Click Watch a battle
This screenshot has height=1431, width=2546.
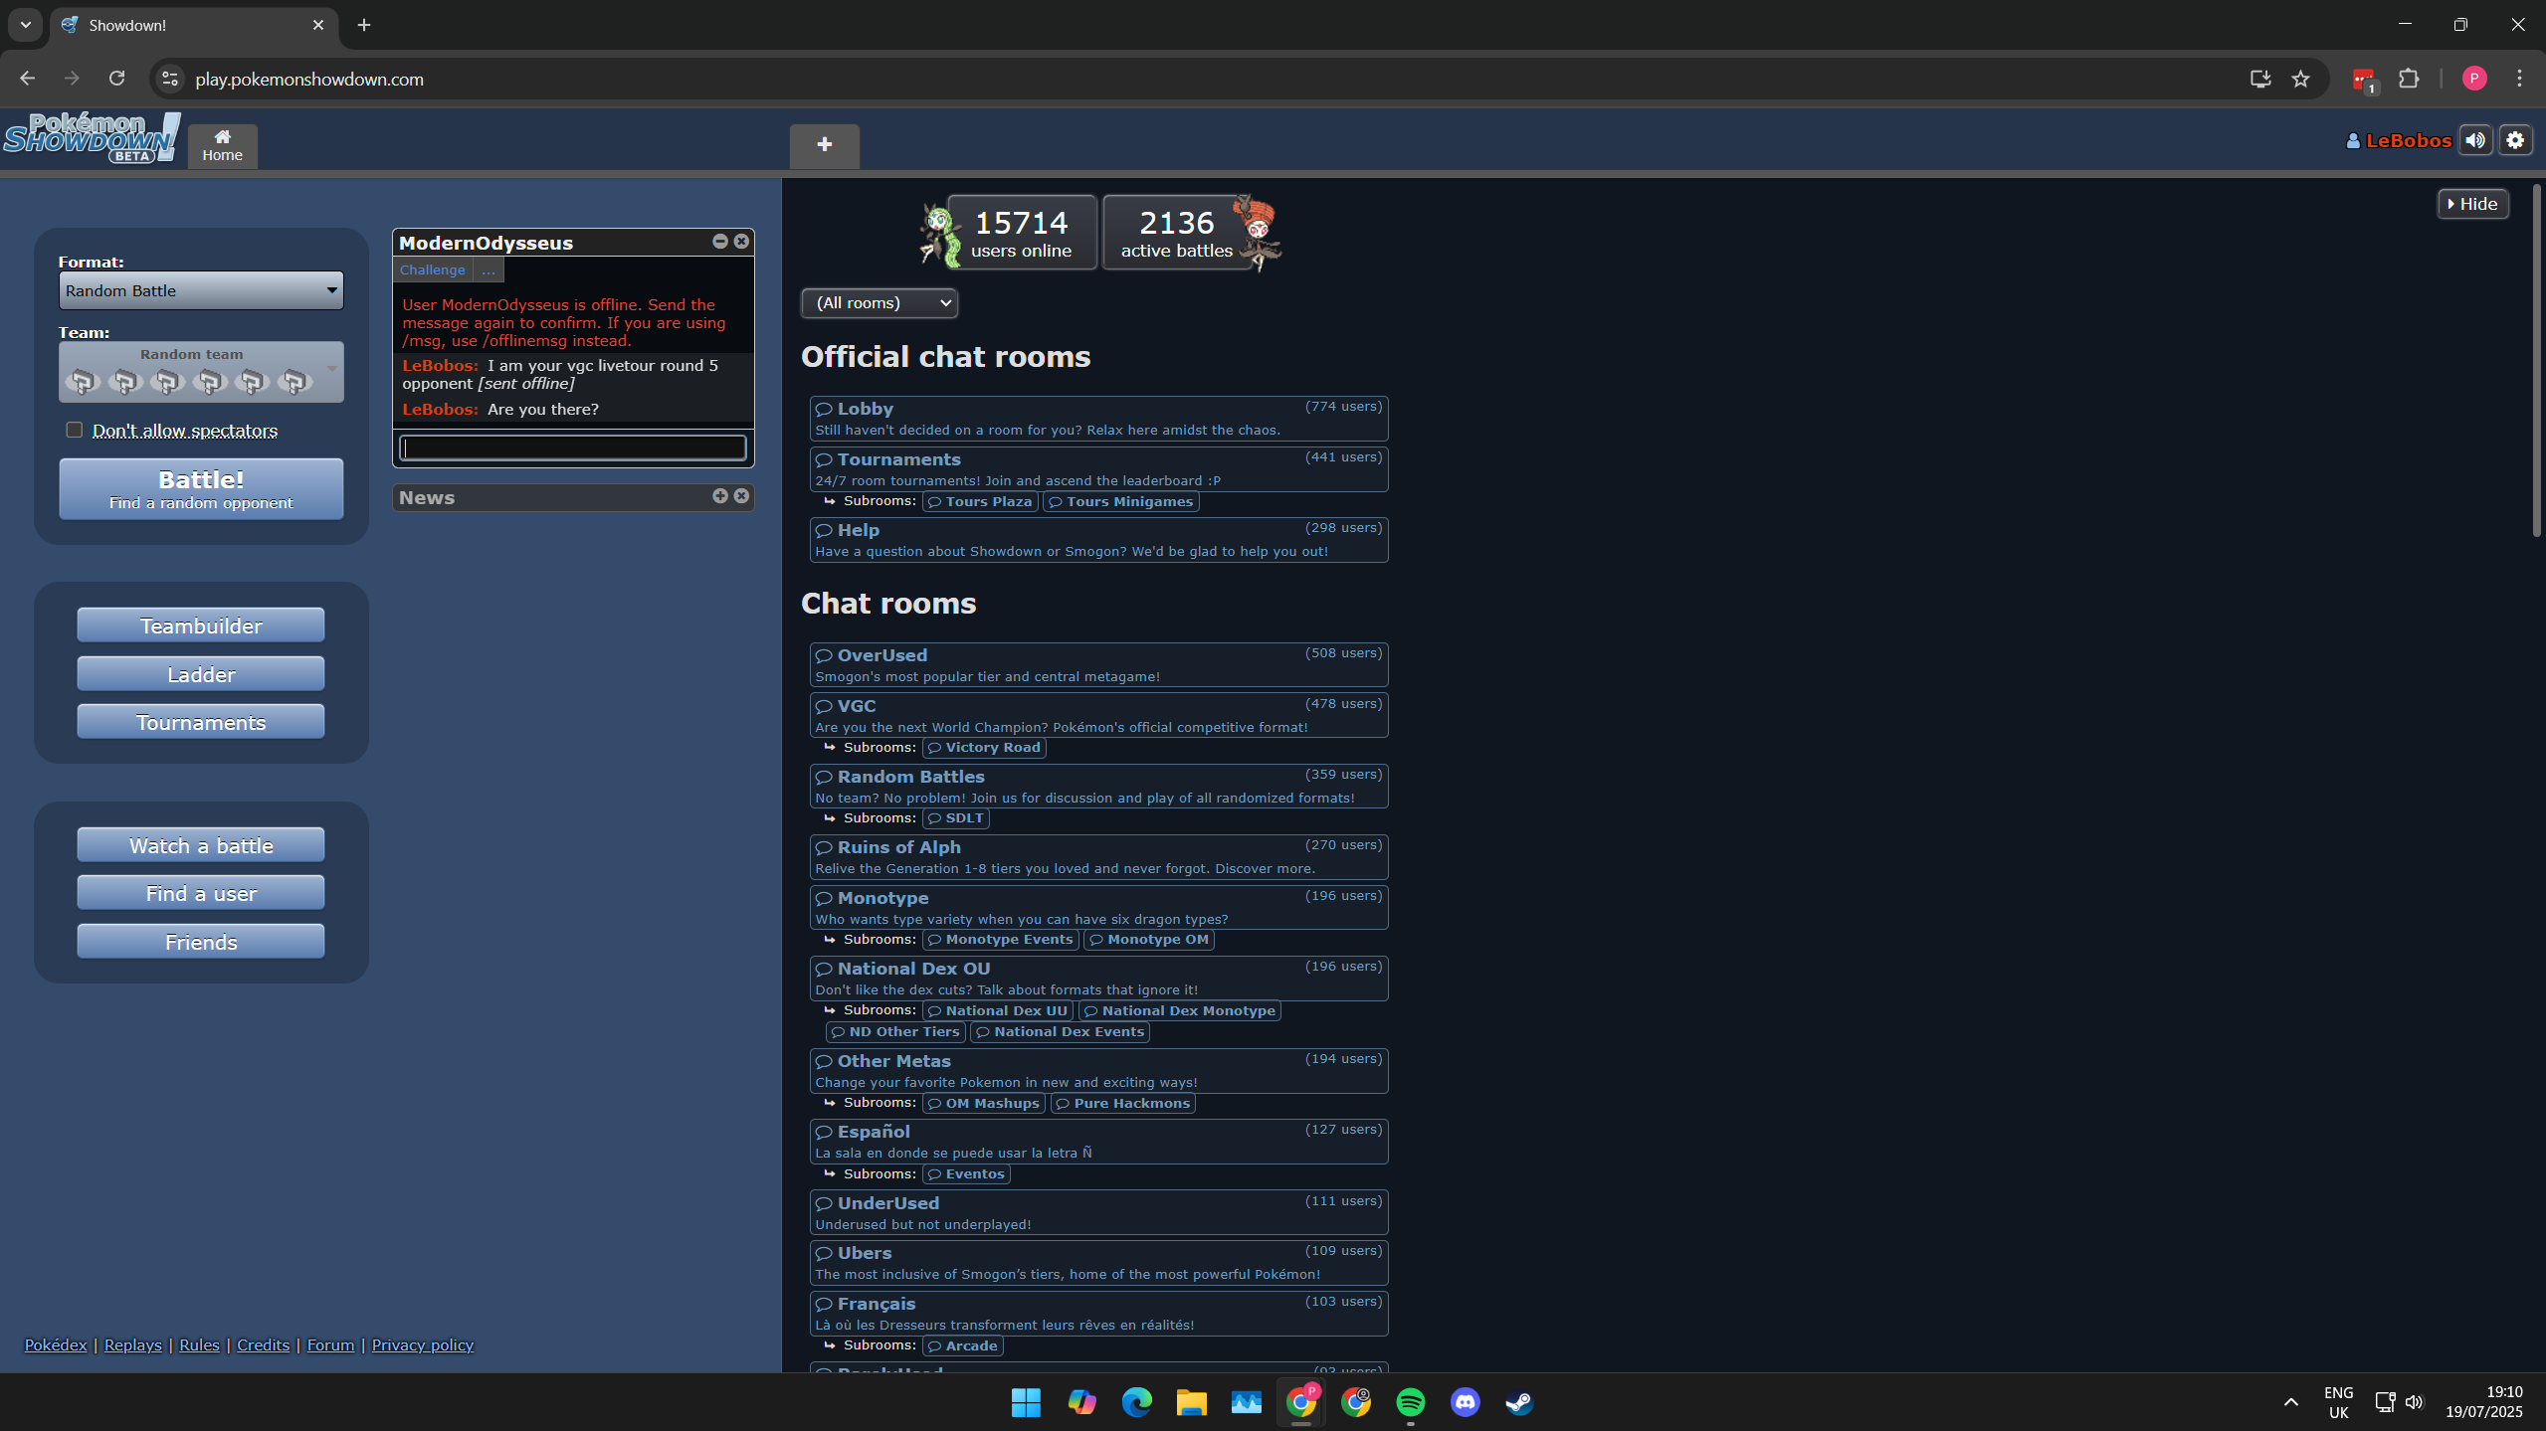tap(201, 845)
